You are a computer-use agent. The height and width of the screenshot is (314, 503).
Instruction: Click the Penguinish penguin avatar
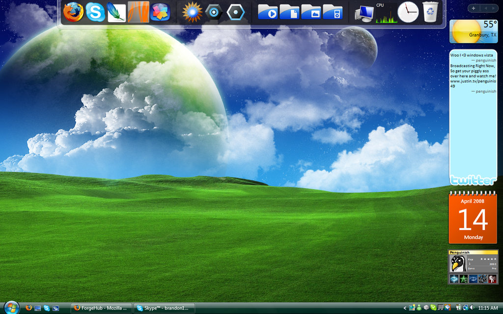[458, 264]
